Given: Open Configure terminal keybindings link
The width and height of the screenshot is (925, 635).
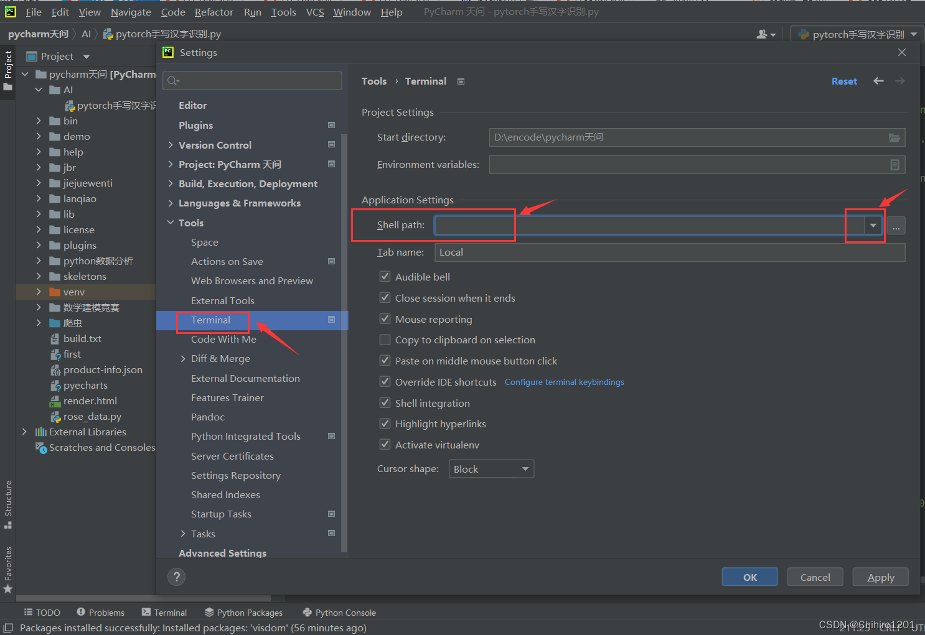Looking at the screenshot, I should pos(565,382).
